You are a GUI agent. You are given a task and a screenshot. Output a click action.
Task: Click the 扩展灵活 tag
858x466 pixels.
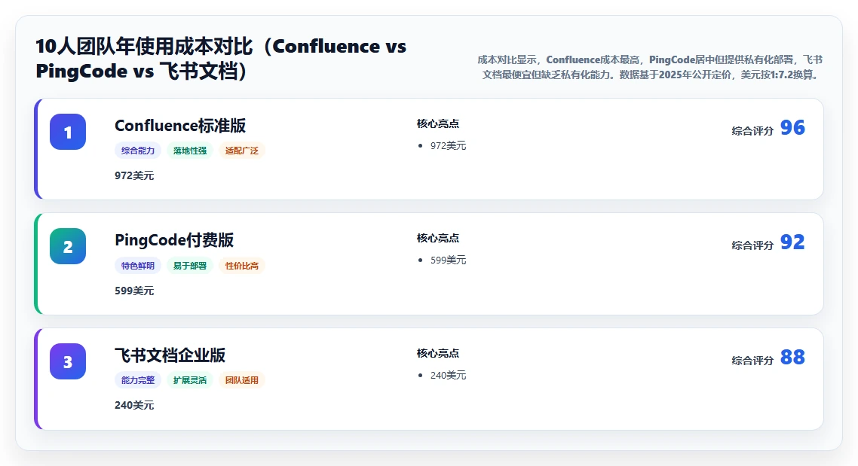click(190, 380)
